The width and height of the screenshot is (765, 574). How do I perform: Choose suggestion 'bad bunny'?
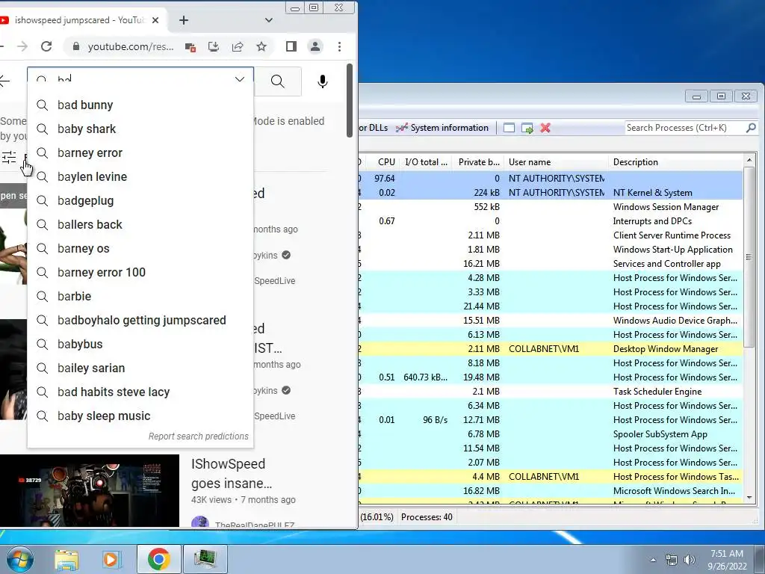[x=140, y=105]
